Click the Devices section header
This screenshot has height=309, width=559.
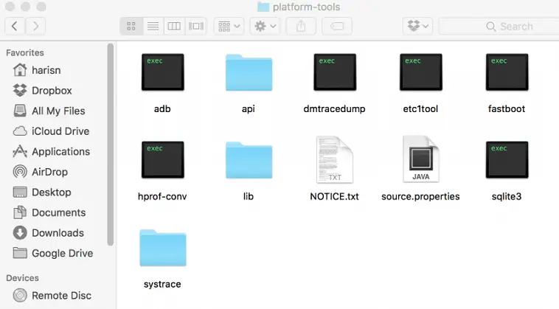tap(22, 278)
